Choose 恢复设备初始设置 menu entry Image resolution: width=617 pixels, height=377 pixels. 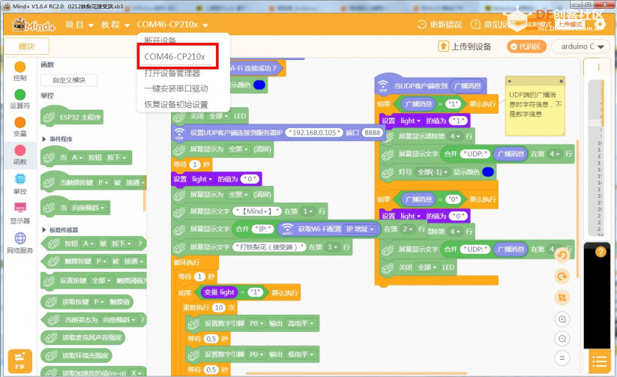click(x=176, y=104)
